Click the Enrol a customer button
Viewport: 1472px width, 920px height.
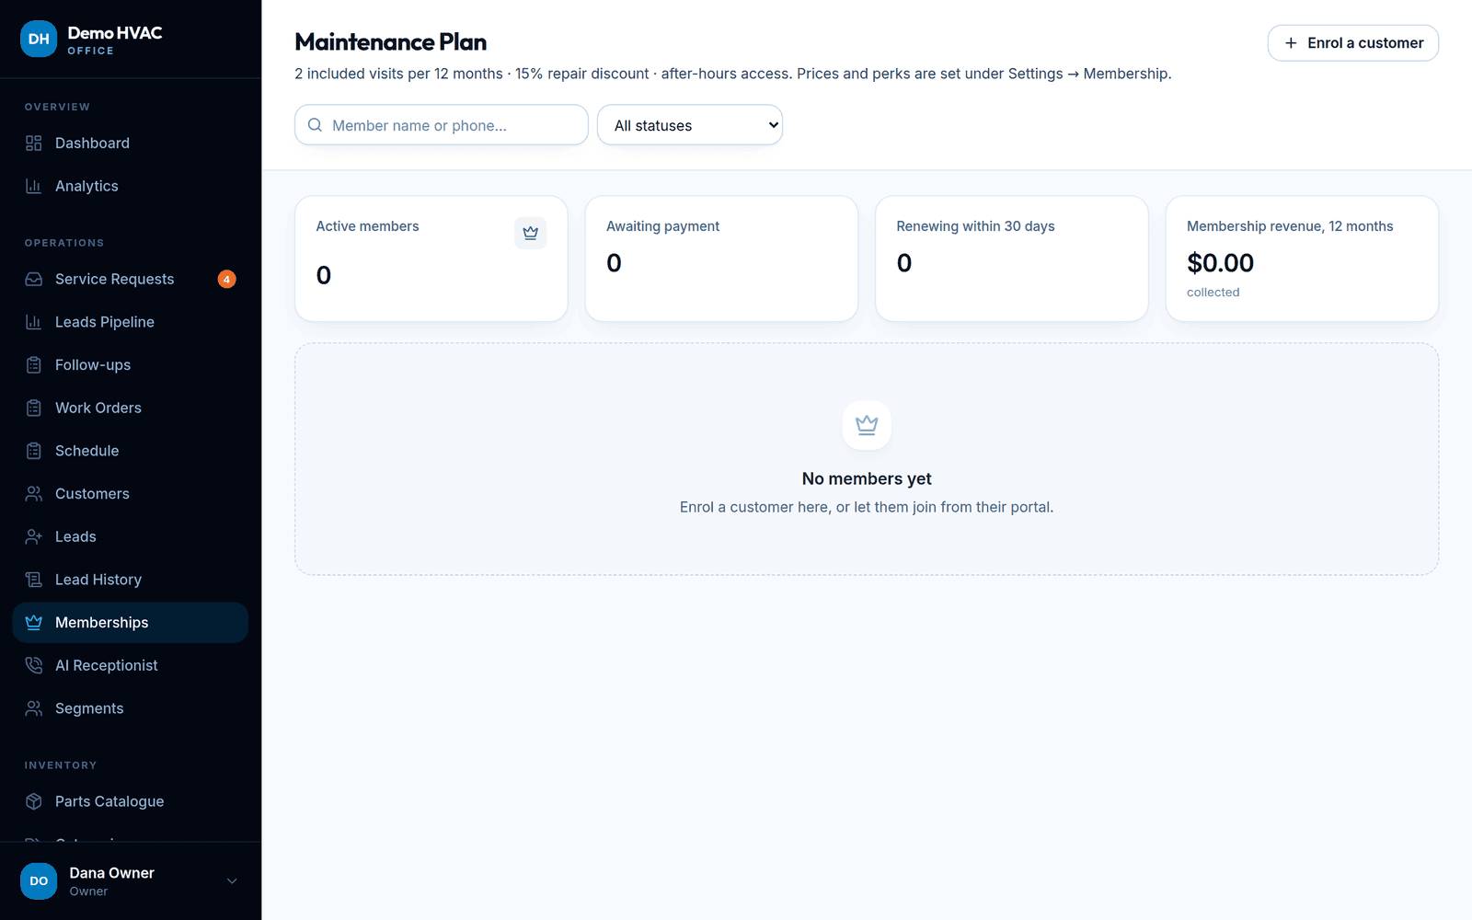click(1353, 43)
